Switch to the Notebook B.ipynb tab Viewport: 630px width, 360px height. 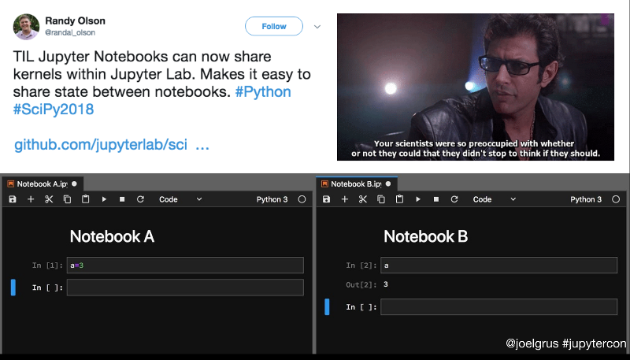pyautogui.click(x=356, y=184)
